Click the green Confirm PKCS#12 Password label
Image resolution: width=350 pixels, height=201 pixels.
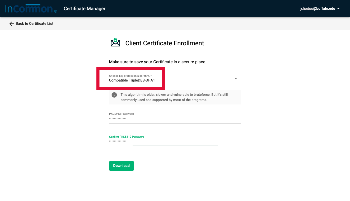click(x=127, y=137)
